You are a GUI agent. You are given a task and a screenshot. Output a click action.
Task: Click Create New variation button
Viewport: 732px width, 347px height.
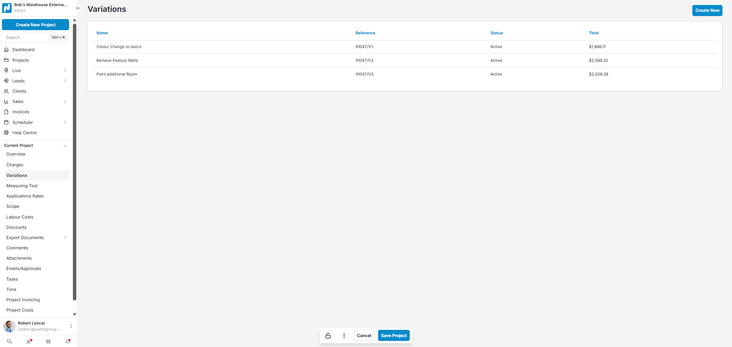707,10
